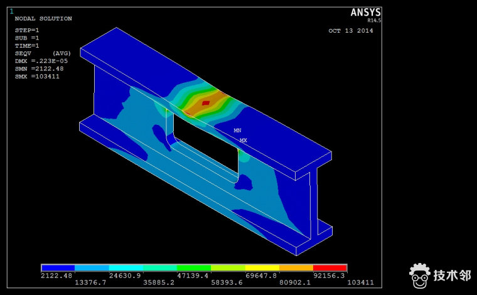Select the dark blue legend color band

tap(58, 268)
